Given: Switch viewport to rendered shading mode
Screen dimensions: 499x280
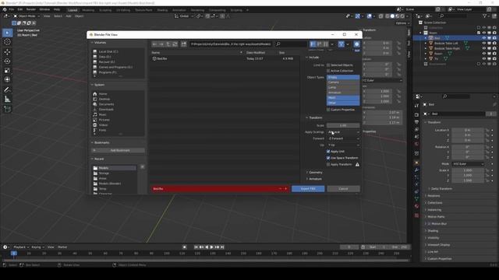Looking at the screenshot, I should 402,16.
